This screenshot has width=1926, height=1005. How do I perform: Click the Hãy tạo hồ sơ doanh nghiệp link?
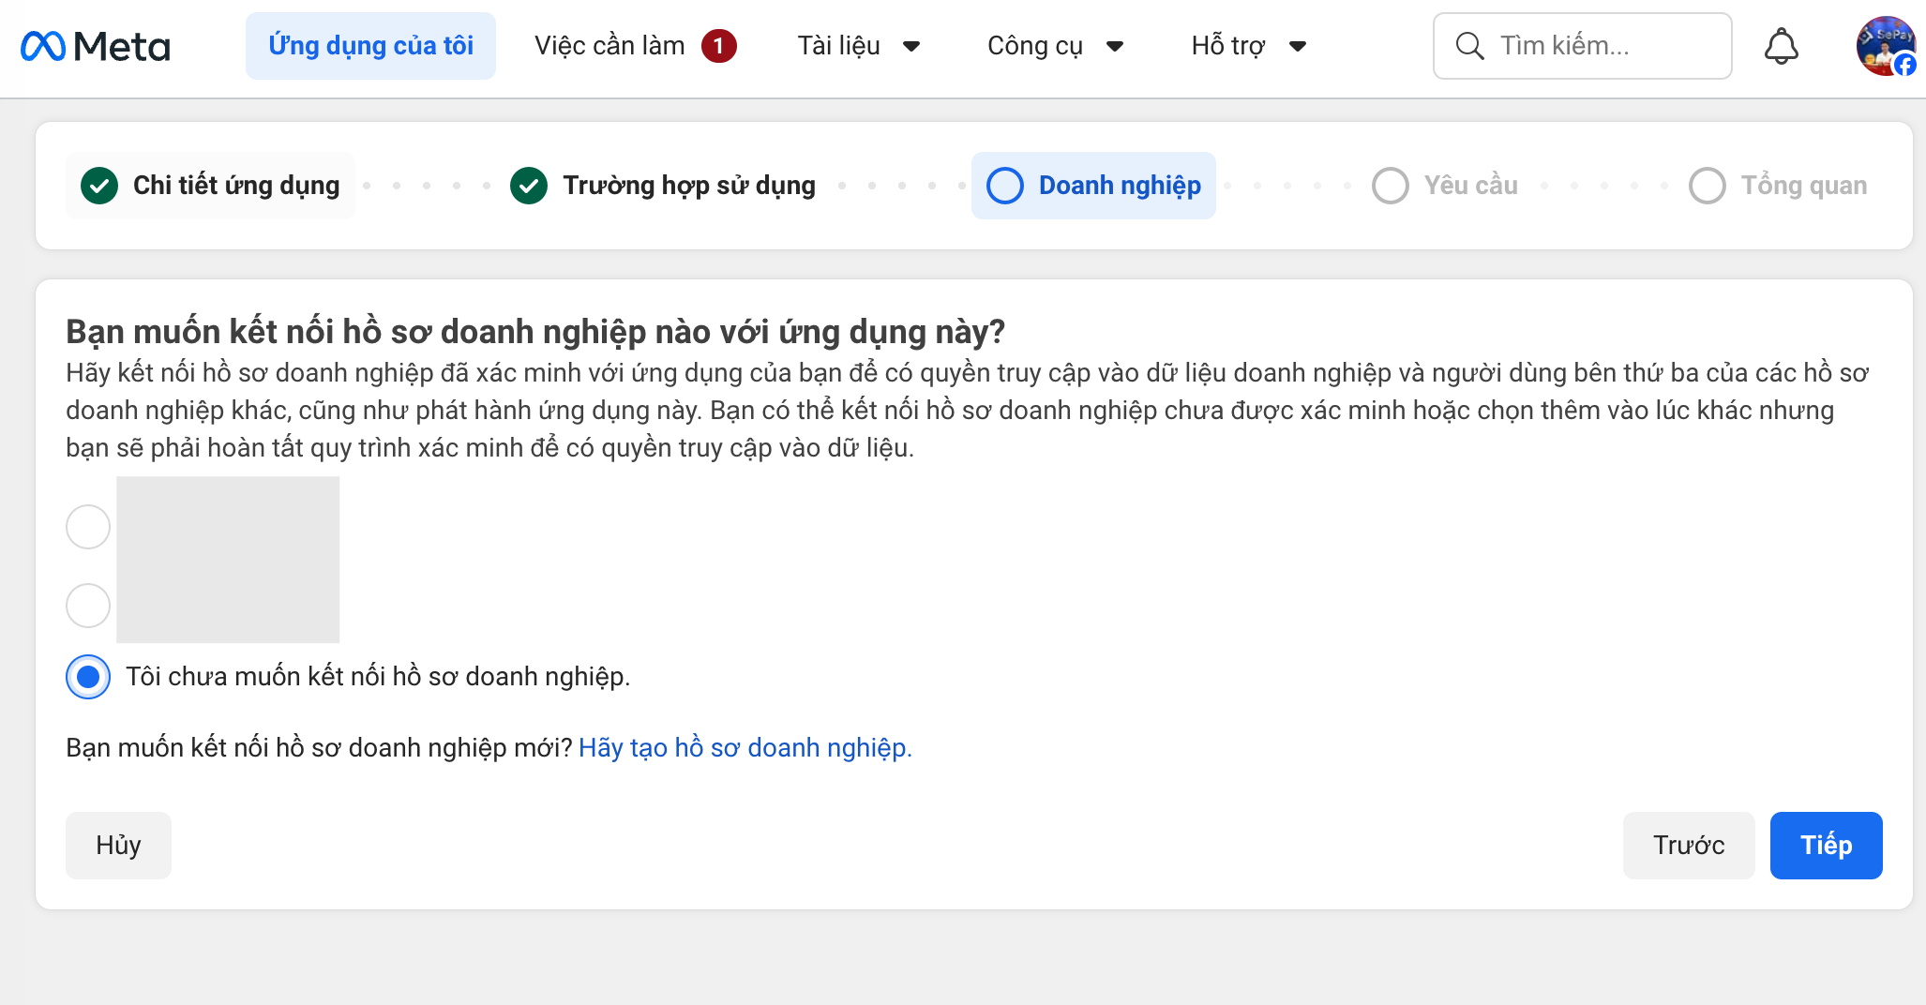pyautogui.click(x=746, y=747)
